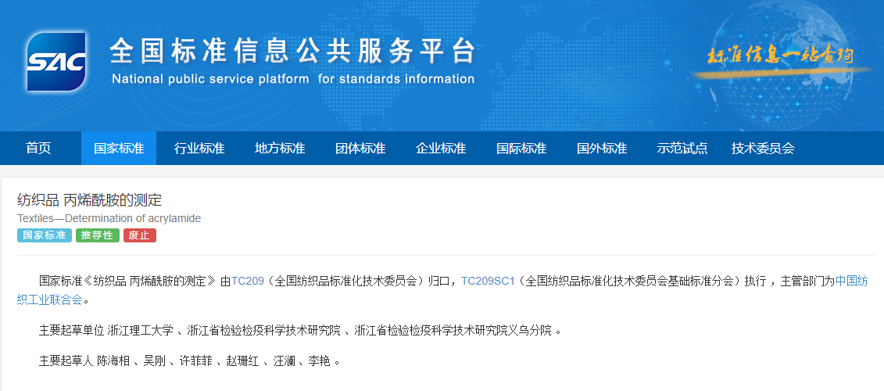Viewport: 884px width, 391px height.
Task: Click the TC209 committee link
Action: [x=248, y=282]
